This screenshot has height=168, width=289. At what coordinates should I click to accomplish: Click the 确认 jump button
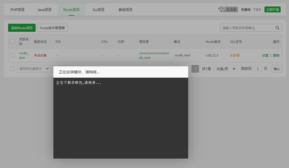277,69
